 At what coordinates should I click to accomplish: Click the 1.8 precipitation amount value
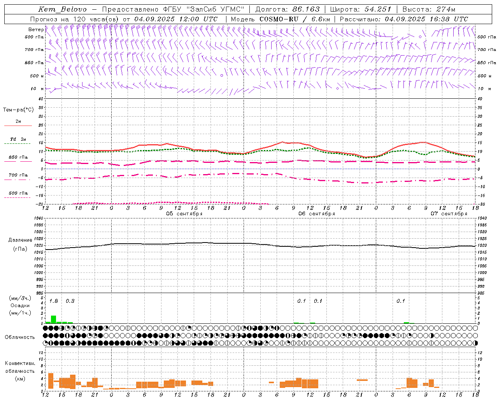point(53,301)
